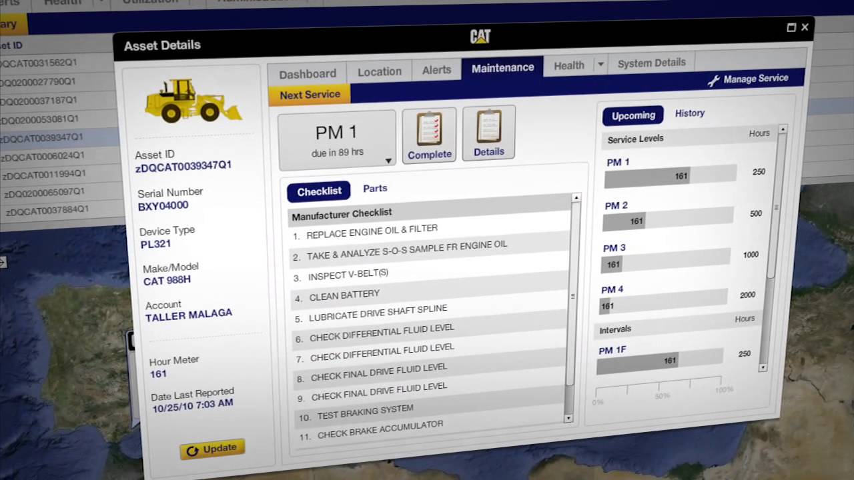Switch to the Dashboard tab
Viewport: 854px width, 480px height.
click(308, 74)
